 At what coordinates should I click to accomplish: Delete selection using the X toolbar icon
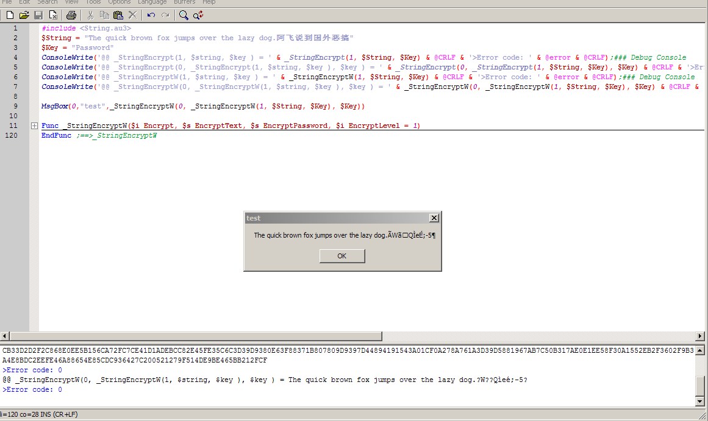(132, 15)
